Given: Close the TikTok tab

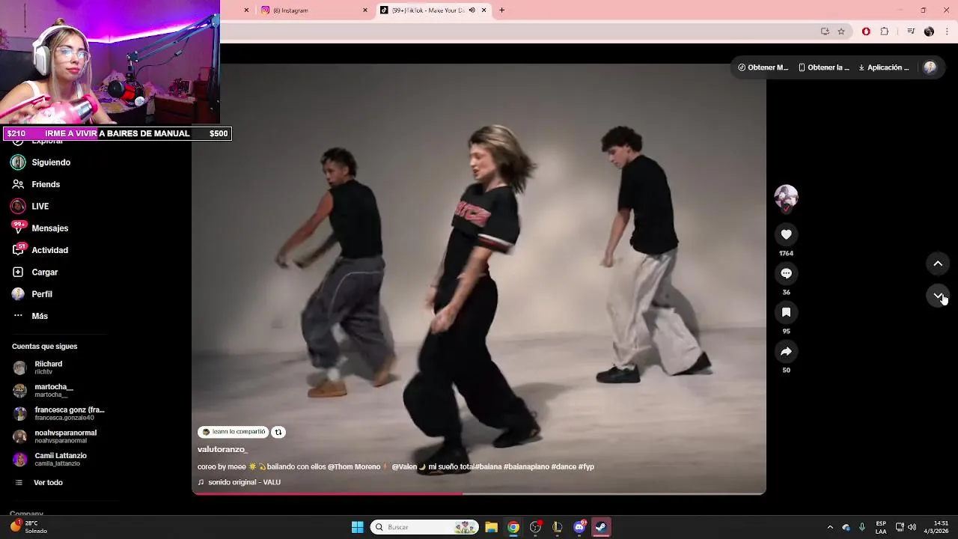Looking at the screenshot, I should 483,10.
